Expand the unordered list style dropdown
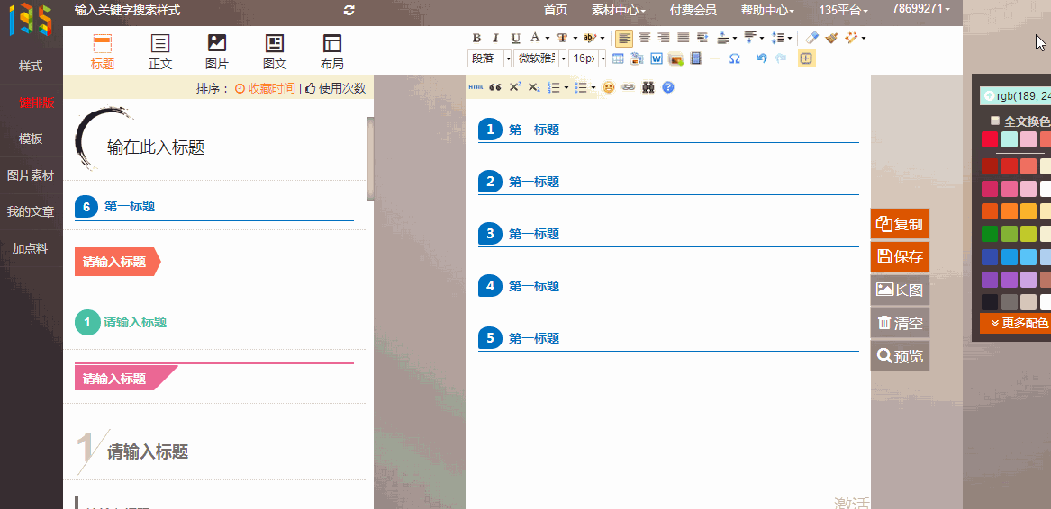1051x509 pixels. [x=593, y=87]
